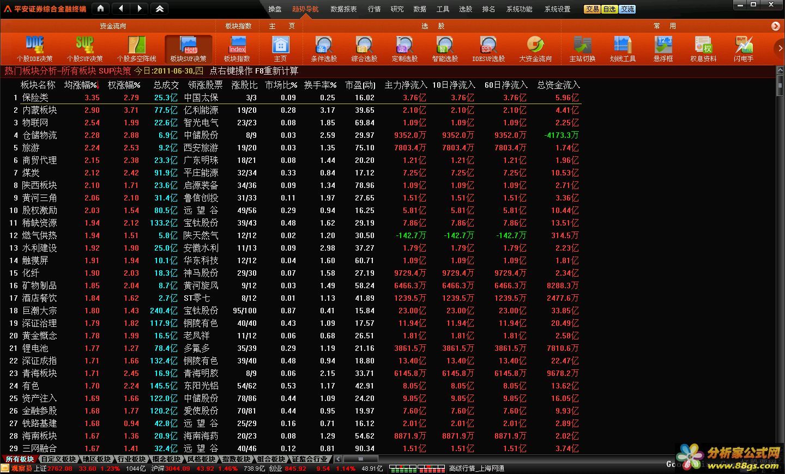Open the 闪电手 quick trade icon
The width and height of the screenshot is (785, 474).
[744, 48]
